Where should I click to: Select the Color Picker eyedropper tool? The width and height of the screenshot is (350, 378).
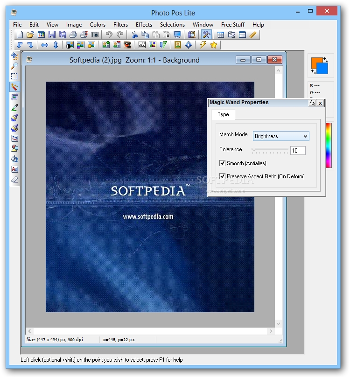[14, 107]
